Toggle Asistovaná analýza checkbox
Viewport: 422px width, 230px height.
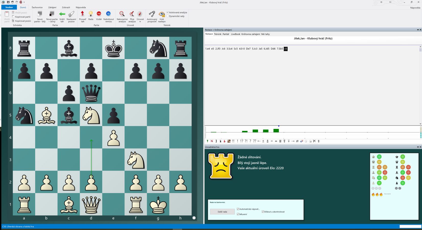168,12
